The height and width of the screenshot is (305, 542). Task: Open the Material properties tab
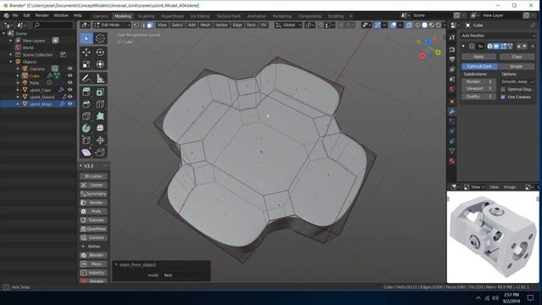coord(451,161)
